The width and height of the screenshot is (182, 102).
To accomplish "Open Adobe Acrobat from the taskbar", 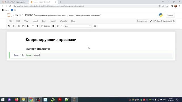I will (x=60, y=100).
